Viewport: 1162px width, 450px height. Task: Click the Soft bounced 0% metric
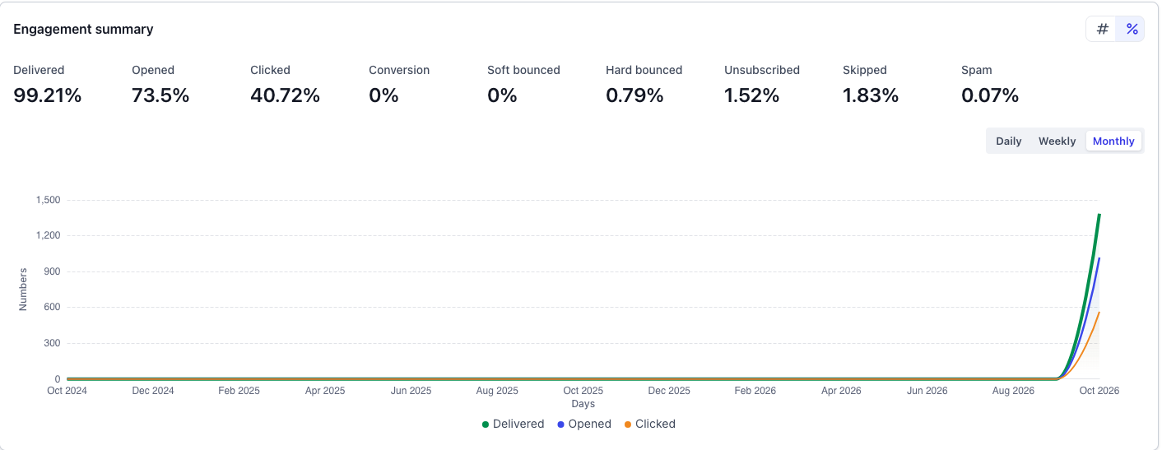[x=523, y=85]
